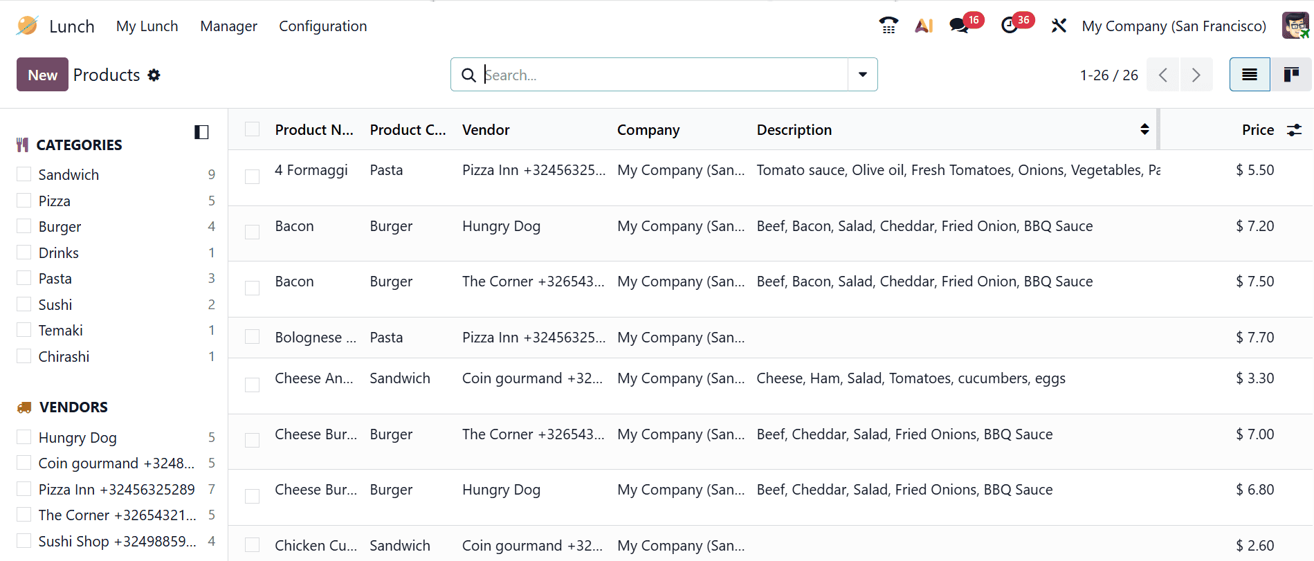The height and width of the screenshot is (561, 1314).
Task: Collapse the search panel sidebar
Action: pyautogui.click(x=201, y=132)
